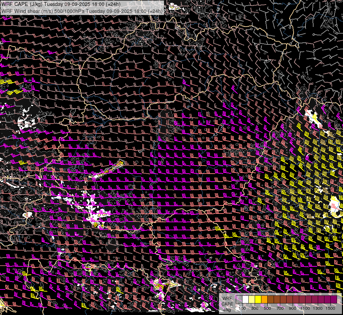
Task: Click the 1100 legend value label
Action: (x=305, y=308)
